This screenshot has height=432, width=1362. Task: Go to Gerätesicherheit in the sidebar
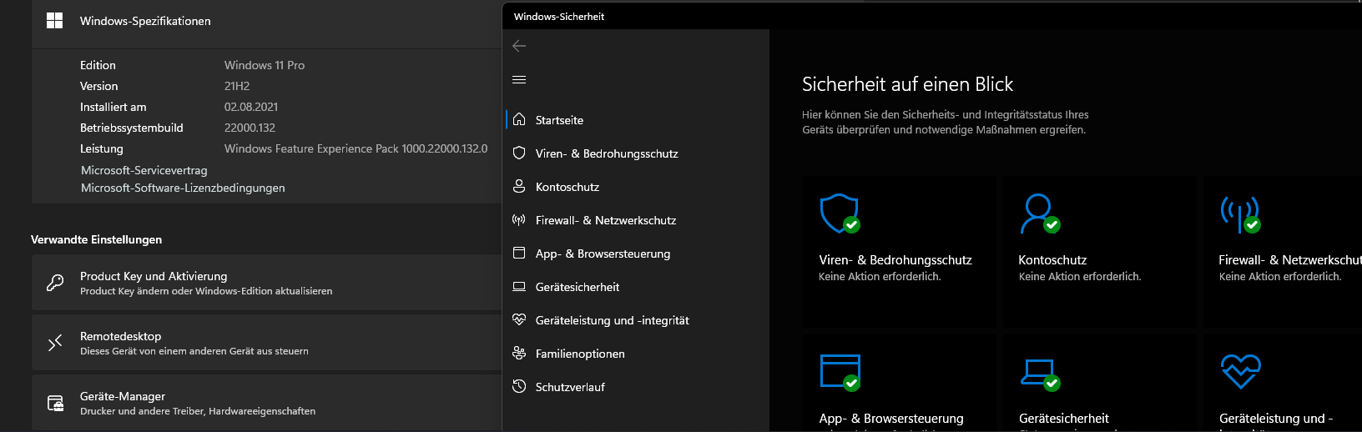point(578,287)
